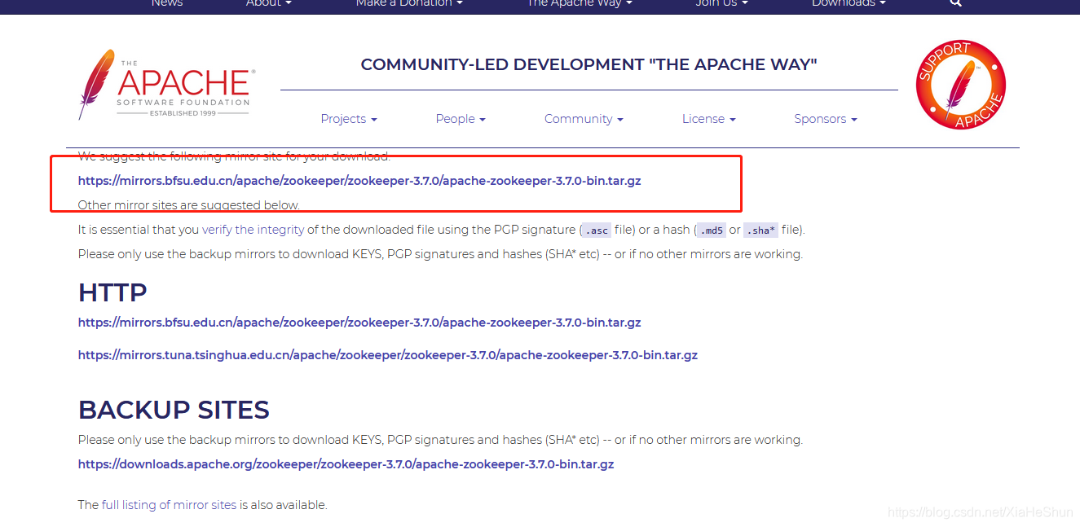Open the Sponsors dropdown menu
The height and width of the screenshot is (527, 1080).
[826, 119]
